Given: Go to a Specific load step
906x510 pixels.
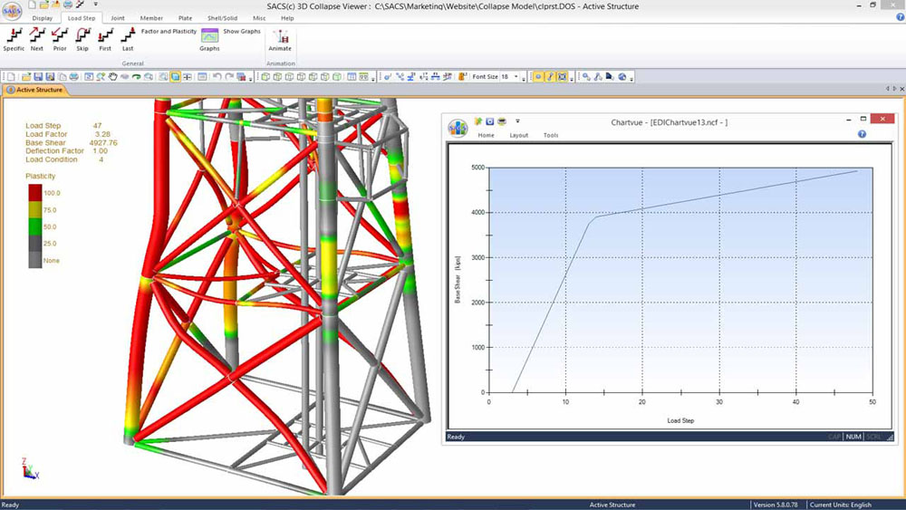Looking at the screenshot, I should coord(14,40).
